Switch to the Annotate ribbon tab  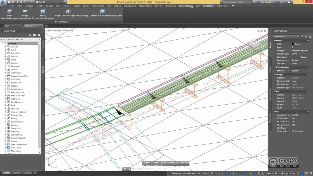(29, 6)
